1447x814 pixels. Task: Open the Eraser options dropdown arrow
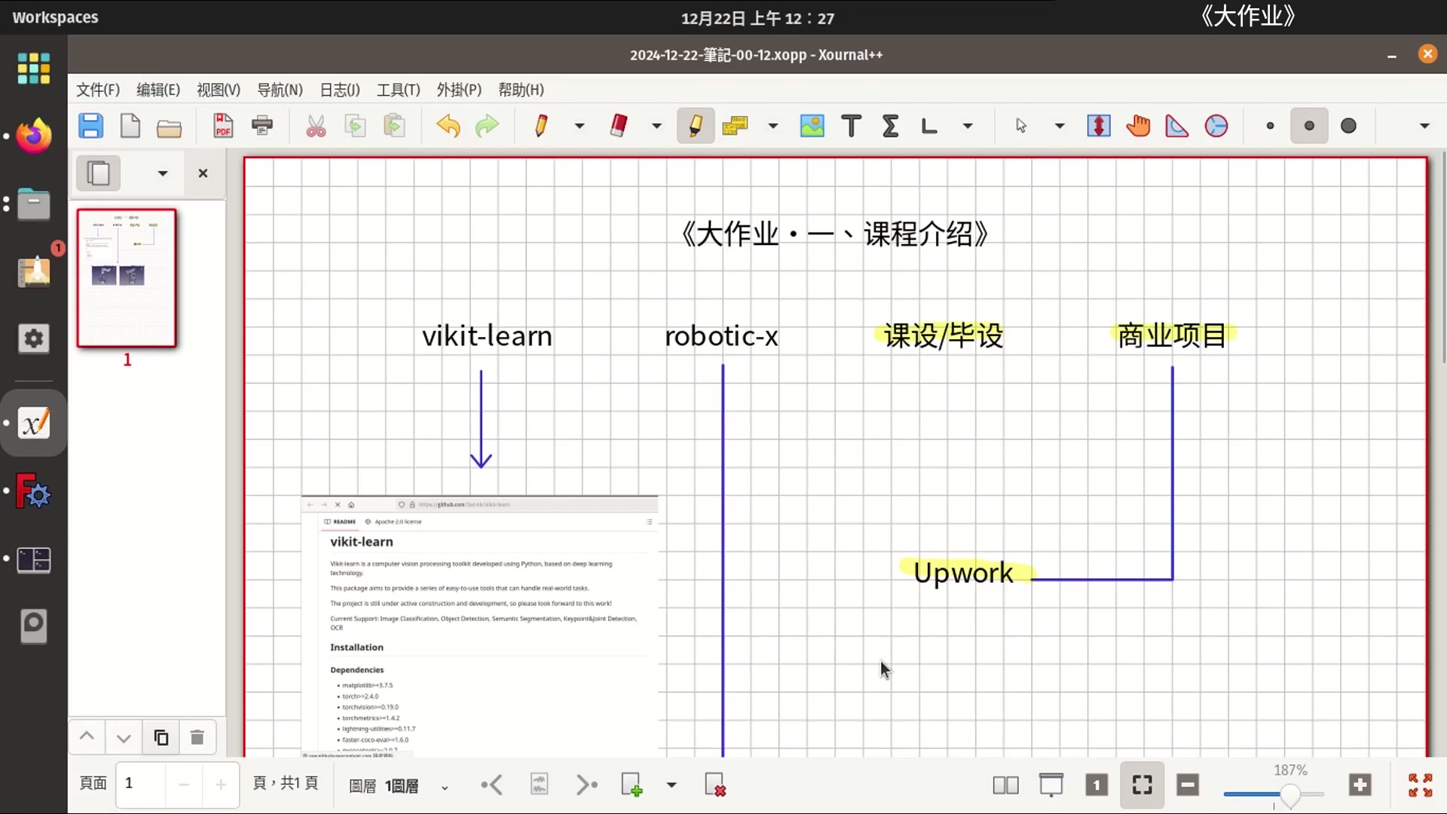[656, 126]
